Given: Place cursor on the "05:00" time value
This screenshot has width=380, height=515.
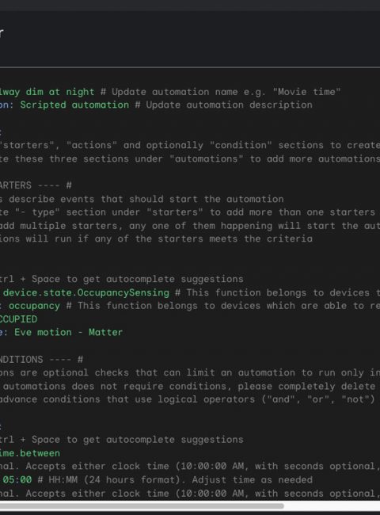Looking at the screenshot, I should tap(17, 480).
